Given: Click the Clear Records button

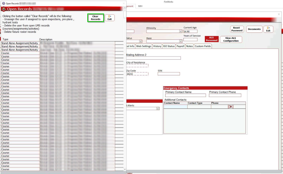Looking at the screenshot, I should tap(95, 18).
